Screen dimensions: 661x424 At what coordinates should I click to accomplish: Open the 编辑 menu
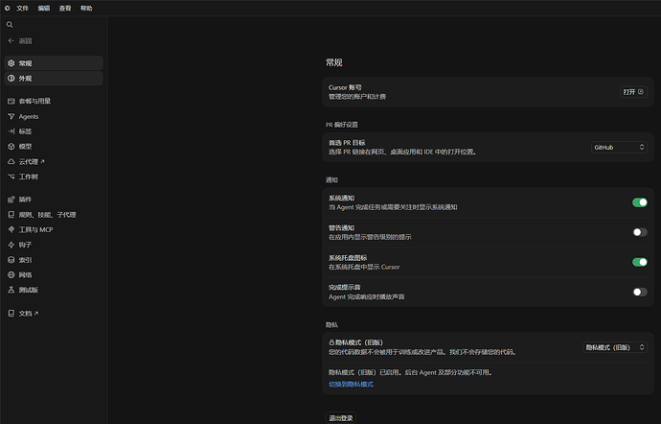pos(44,8)
